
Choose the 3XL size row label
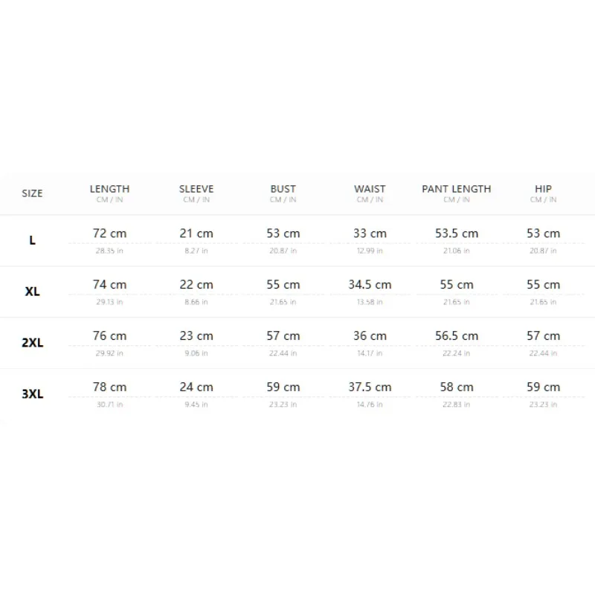tap(32, 394)
